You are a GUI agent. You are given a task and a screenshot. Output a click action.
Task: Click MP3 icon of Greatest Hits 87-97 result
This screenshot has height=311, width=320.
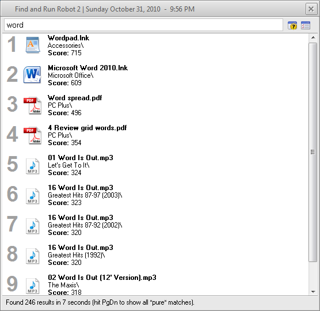(32, 196)
